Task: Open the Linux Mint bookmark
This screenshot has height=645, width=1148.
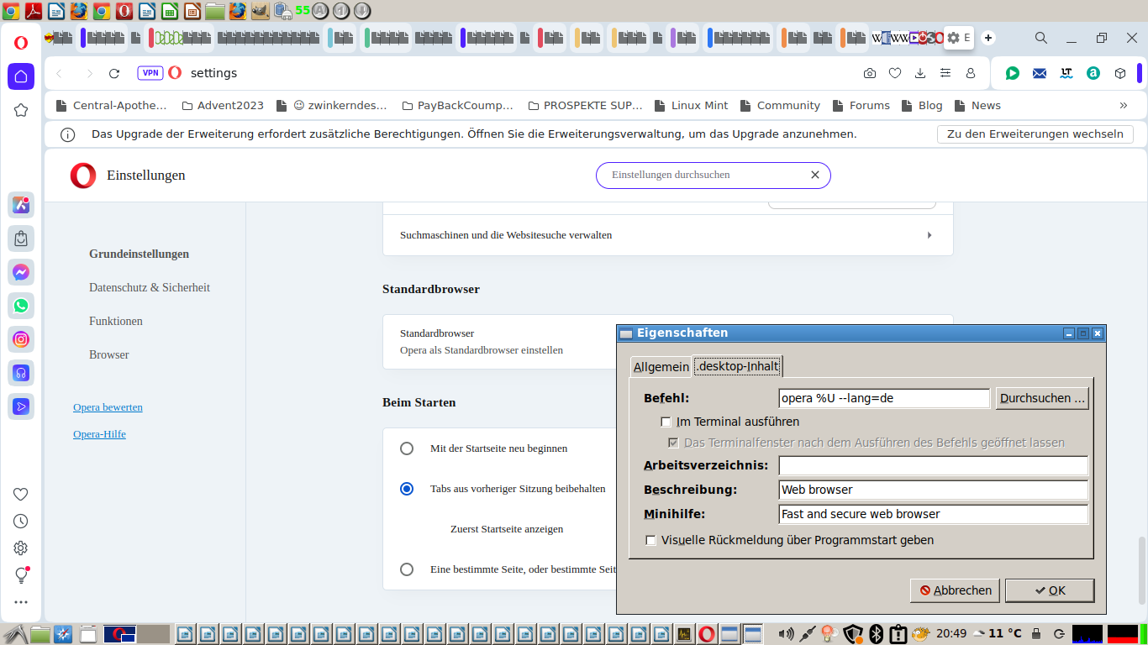Action: 690,105
